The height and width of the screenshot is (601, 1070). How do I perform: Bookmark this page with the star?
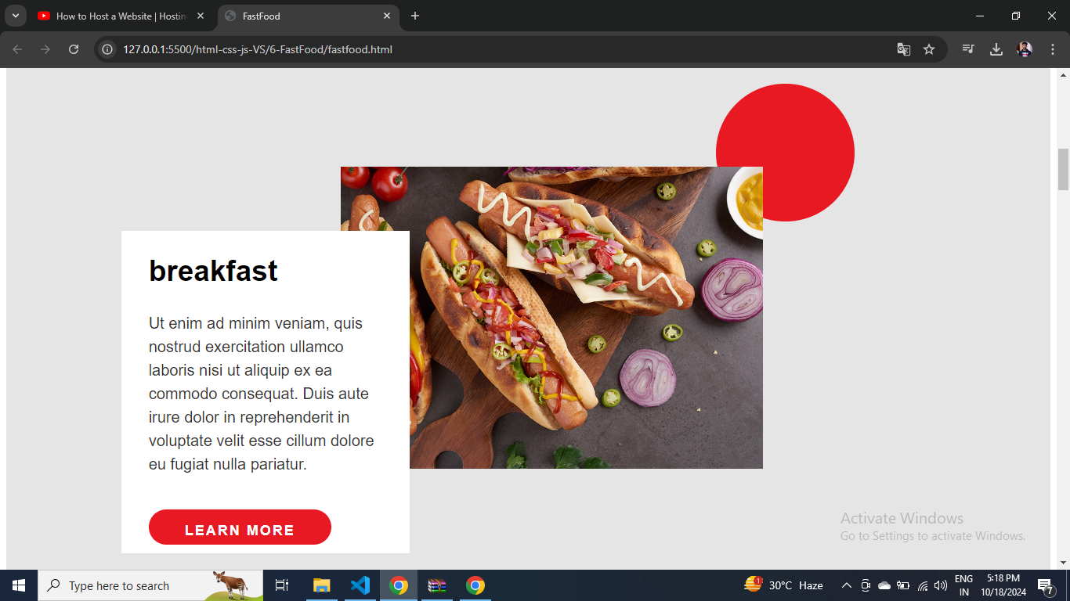tap(929, 49)
